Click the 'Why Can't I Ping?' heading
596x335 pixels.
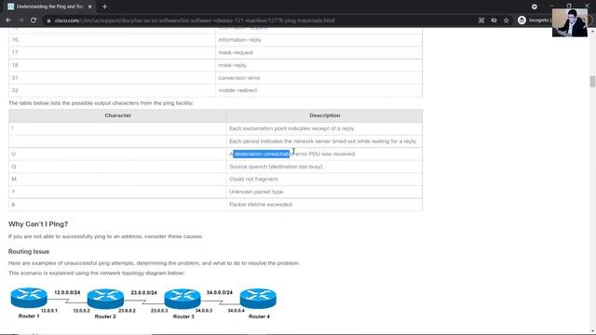[x=38, y=224]
